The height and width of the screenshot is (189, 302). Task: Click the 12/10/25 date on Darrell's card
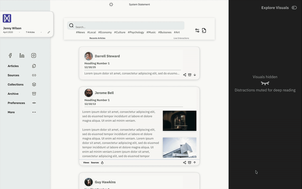pos(90,67)
